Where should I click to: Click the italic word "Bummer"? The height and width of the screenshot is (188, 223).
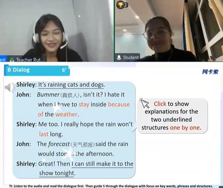pos(48,95)
